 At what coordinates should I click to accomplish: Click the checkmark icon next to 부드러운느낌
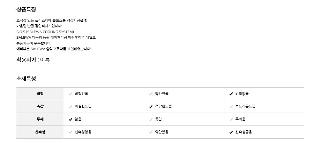231,106
